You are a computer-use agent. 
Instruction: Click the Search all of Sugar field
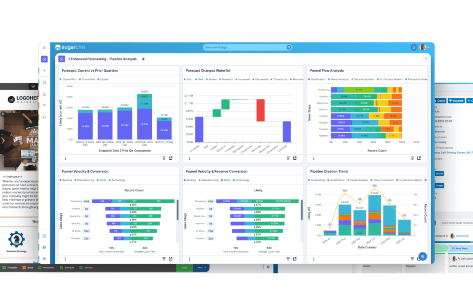[244, 47]
